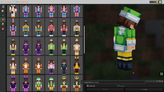Click the greyed-out Equip button
The height and width of the screenshot is (92, 164).
(x=105, y=89)
